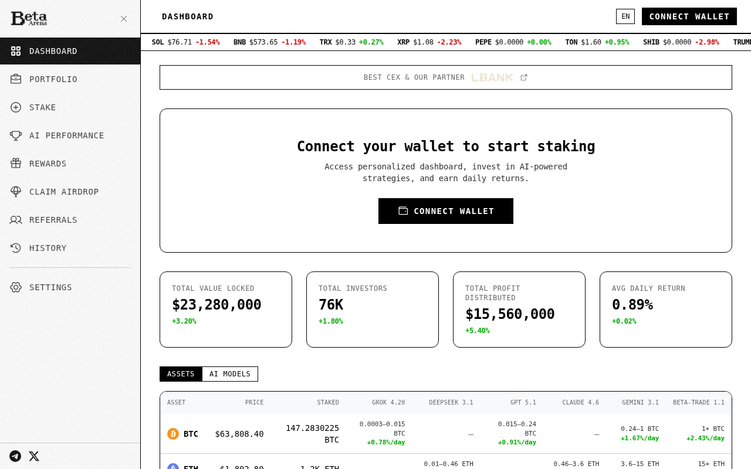This screenshot has height=469, width=751.
Task: Click the Avg Daily Return card
Action: click(x=666, y=310)
